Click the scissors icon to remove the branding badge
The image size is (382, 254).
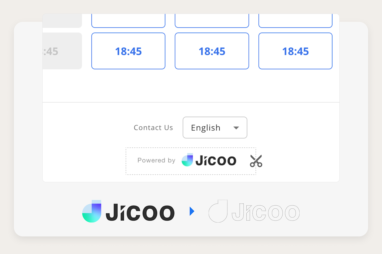coord(256,161)
